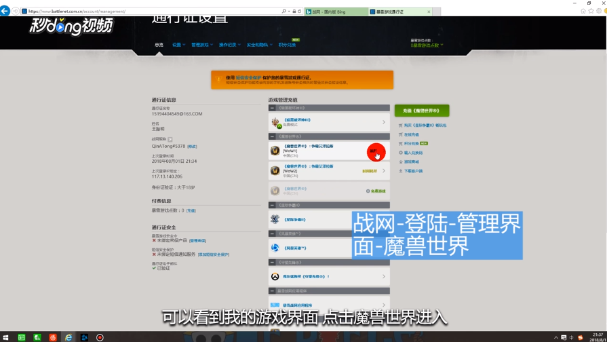Close the 暴雪游戏通行证 tab
This screenshot has width=607, height=342.
429,12
